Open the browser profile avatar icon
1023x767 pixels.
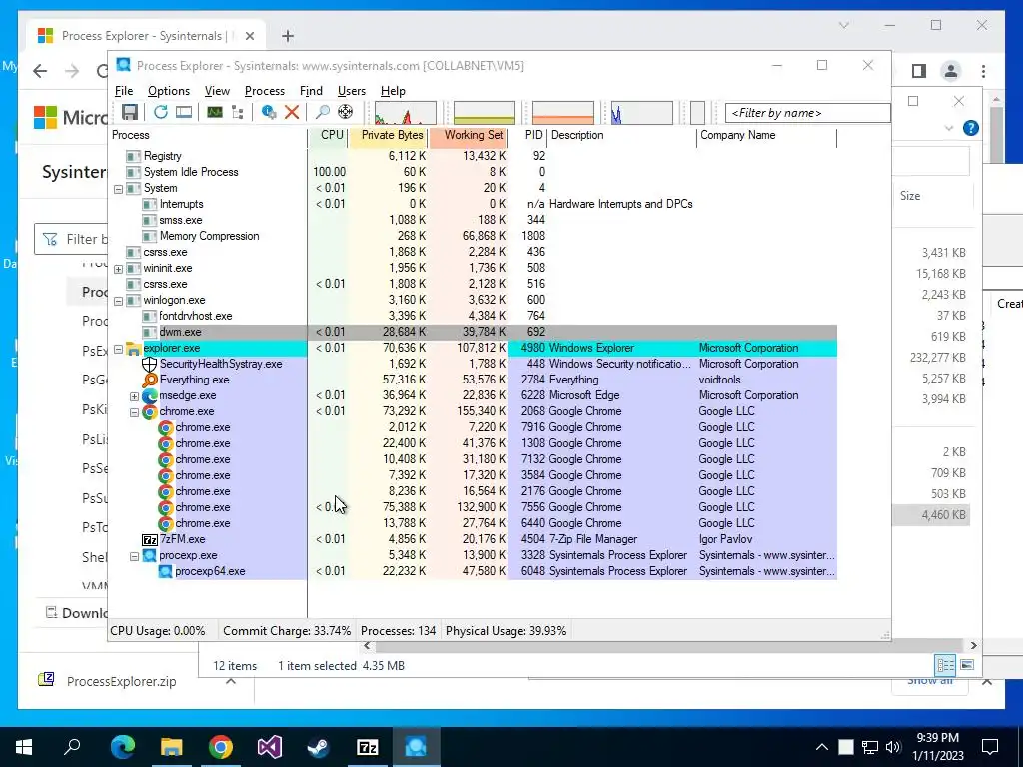click(x=951, y=71)
